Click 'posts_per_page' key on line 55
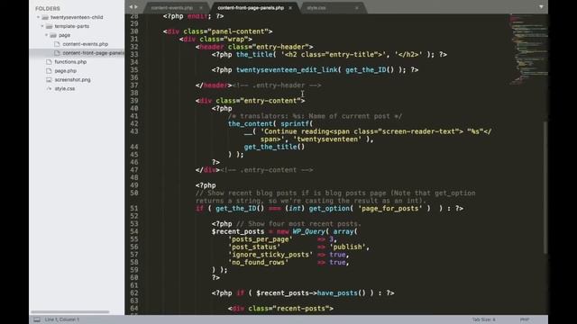The height and width of the screenshot is (324, 577). [x=261, y=239]
